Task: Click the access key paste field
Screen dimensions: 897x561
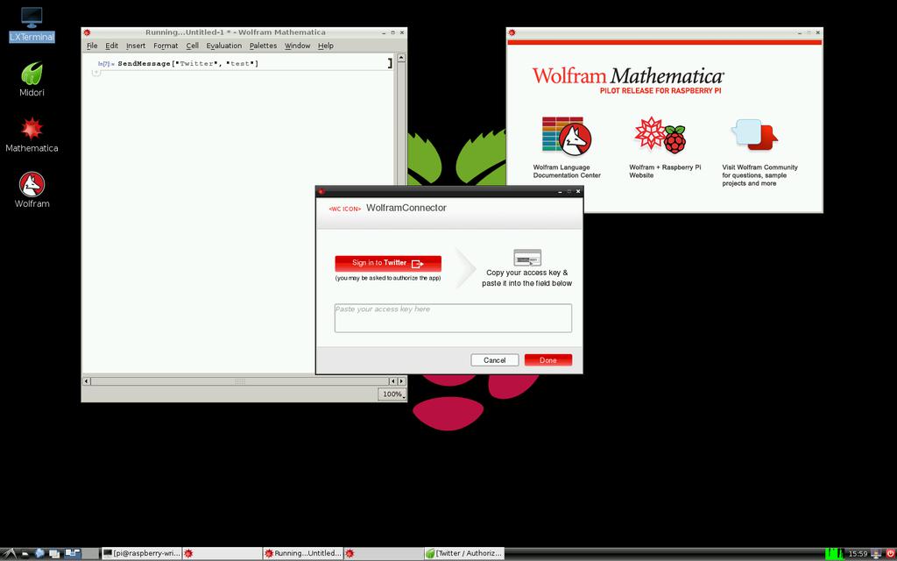Action: (453, 318)
